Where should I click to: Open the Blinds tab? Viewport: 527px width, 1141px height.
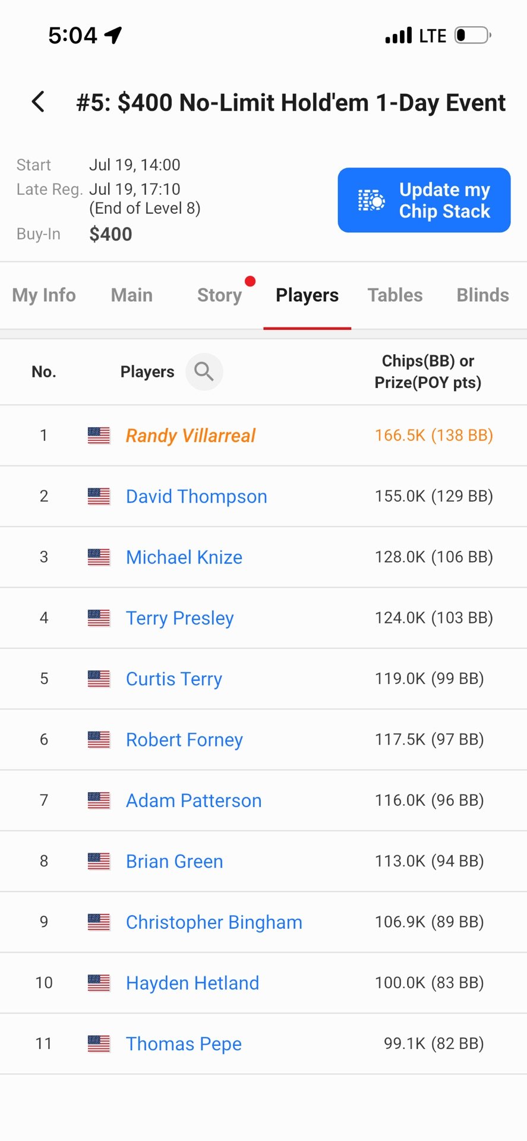[482, 295]
